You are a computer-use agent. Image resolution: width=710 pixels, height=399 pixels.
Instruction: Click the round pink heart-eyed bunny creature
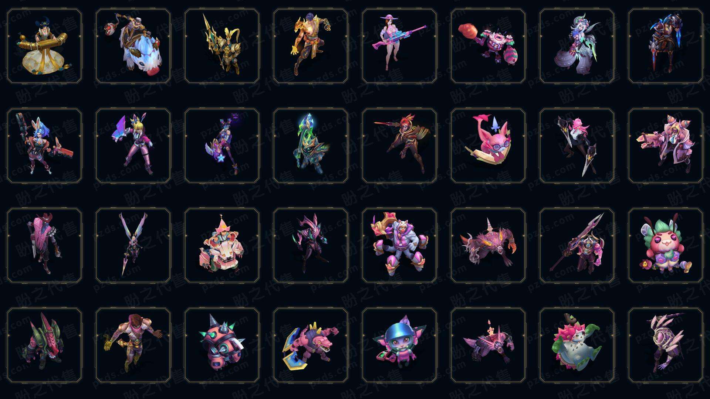coord(666,245)
